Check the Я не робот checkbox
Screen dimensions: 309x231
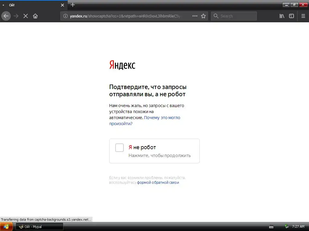pos(119,148)
